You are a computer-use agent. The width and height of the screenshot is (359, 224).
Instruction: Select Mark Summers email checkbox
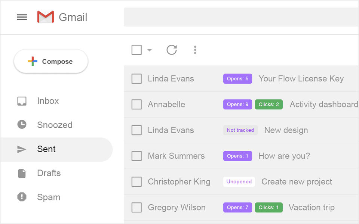pos(136,156)
